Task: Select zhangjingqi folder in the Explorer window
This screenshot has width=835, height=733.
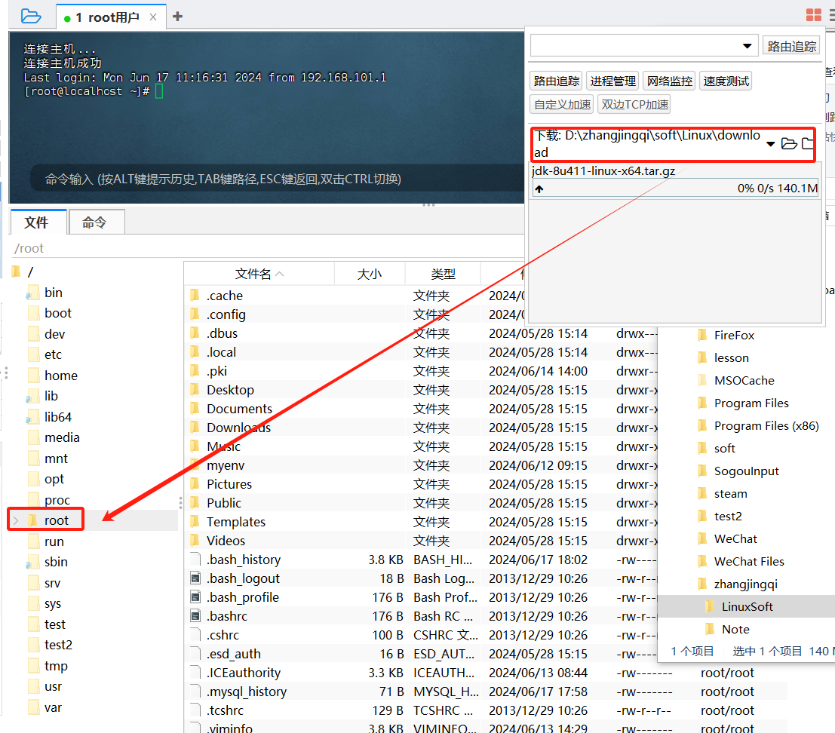Action: (x=745, y=584)
